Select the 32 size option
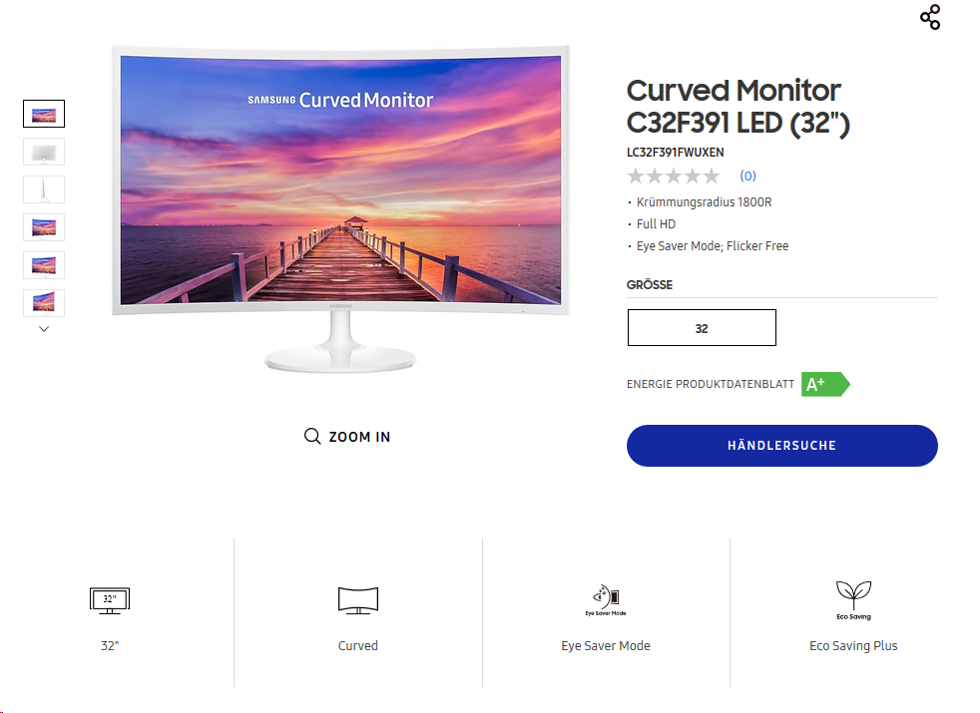Image resolution: width=980 pixels, height=713 pixels. pyautogui.click(x=702, y=328)
